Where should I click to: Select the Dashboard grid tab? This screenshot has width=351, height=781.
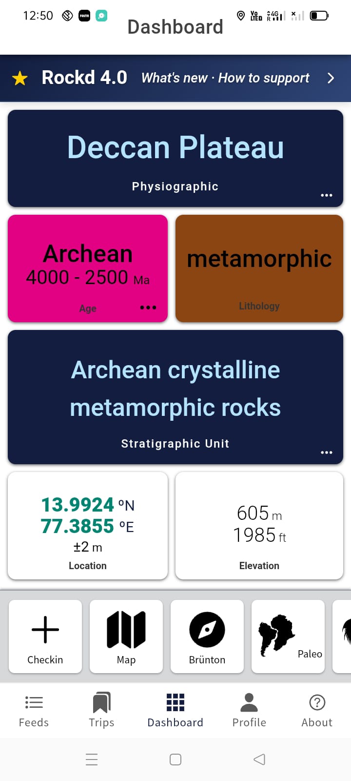click(x=175, y=710)
